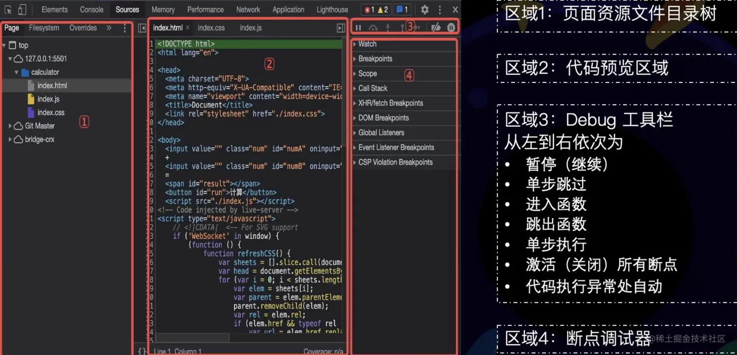737x355 pixels.
Task: Click the Step into function icon
Action: tap(388, 28)
